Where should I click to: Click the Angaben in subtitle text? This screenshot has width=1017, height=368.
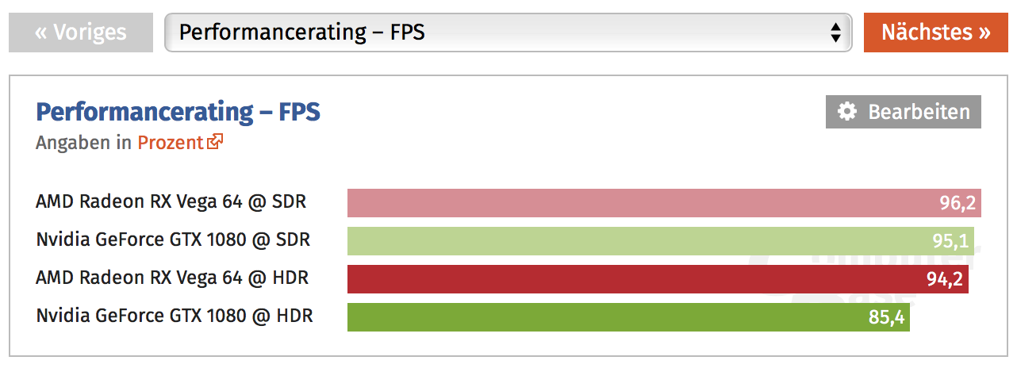coord(83,143)
